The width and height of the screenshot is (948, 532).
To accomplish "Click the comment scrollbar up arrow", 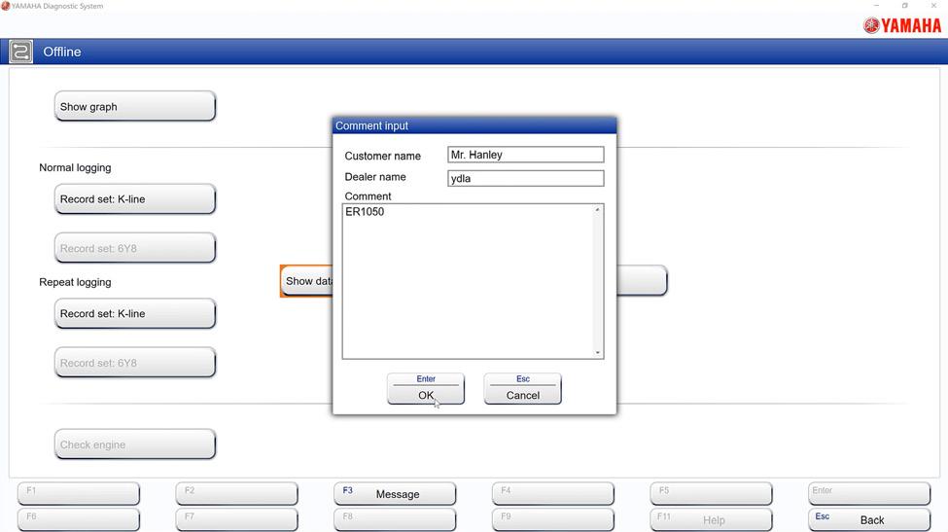I will click(x=597, y=210).
